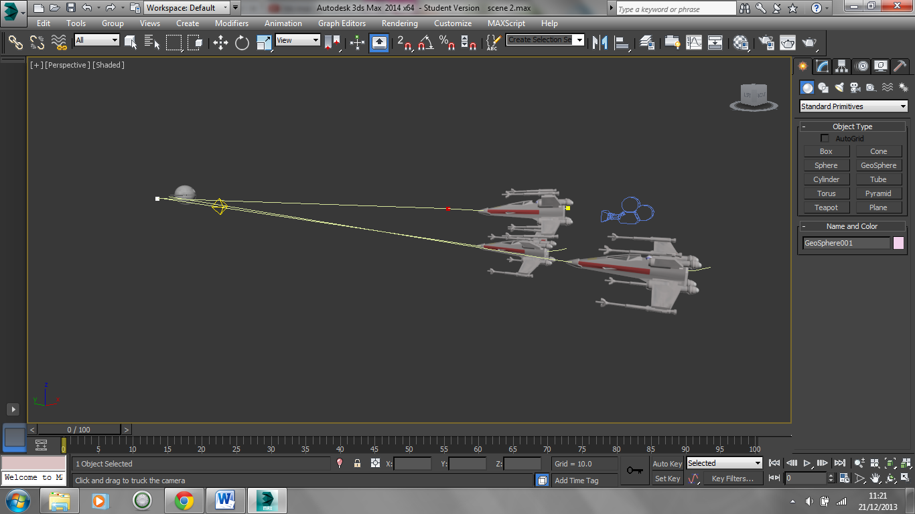Viewport: 915px width, 514px height.
Task: Open Curve Editor from toolbar
Action: click(694, 42)
